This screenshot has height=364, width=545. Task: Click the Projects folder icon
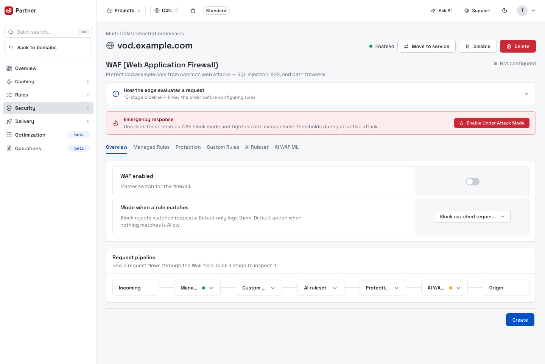pos(110,11)
